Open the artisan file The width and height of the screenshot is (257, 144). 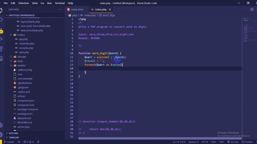[x=21, y=96]
